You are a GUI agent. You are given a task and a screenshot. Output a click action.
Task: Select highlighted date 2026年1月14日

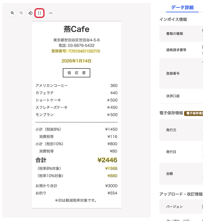click(x=76, y=61)
